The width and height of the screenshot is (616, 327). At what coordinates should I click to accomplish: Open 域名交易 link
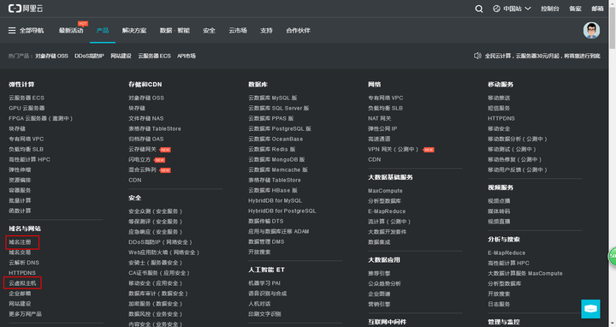click(x=20, y=253)
